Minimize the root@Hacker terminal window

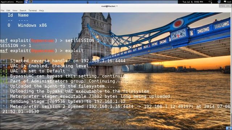pyautogui.click(x=221, y=6)
